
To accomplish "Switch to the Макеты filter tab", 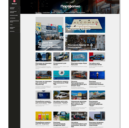I will (53, 13).
